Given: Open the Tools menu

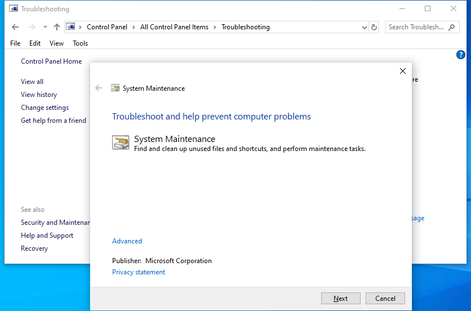Looking at the screenshot, I should (80, 43).
